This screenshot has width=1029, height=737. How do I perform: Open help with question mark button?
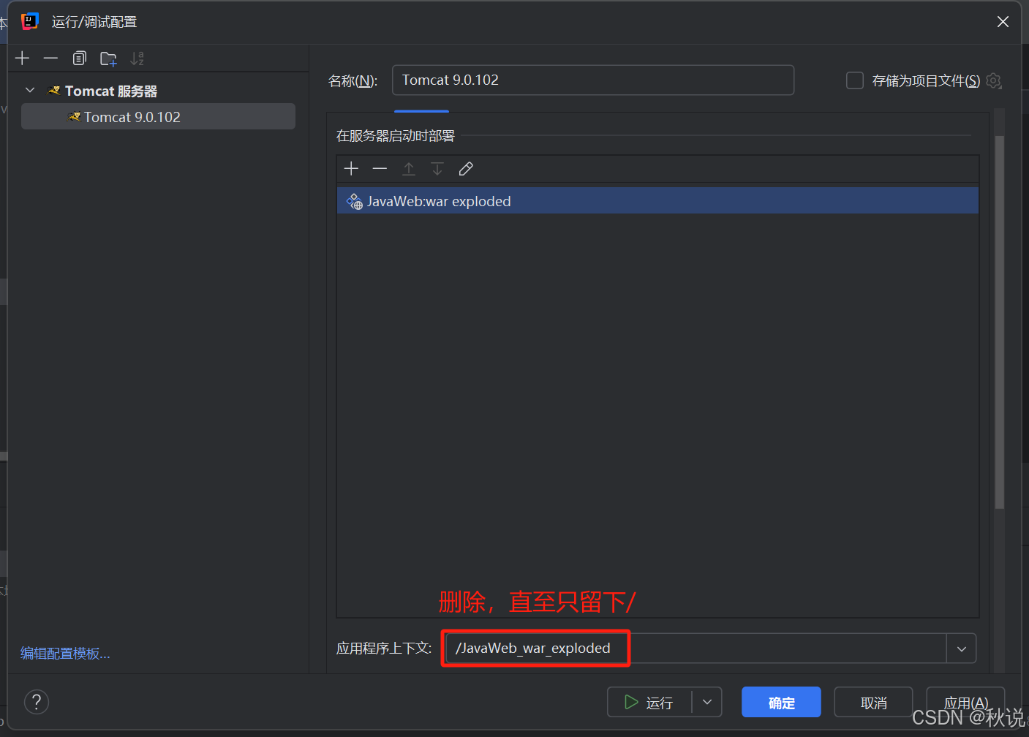coord(37,702)
